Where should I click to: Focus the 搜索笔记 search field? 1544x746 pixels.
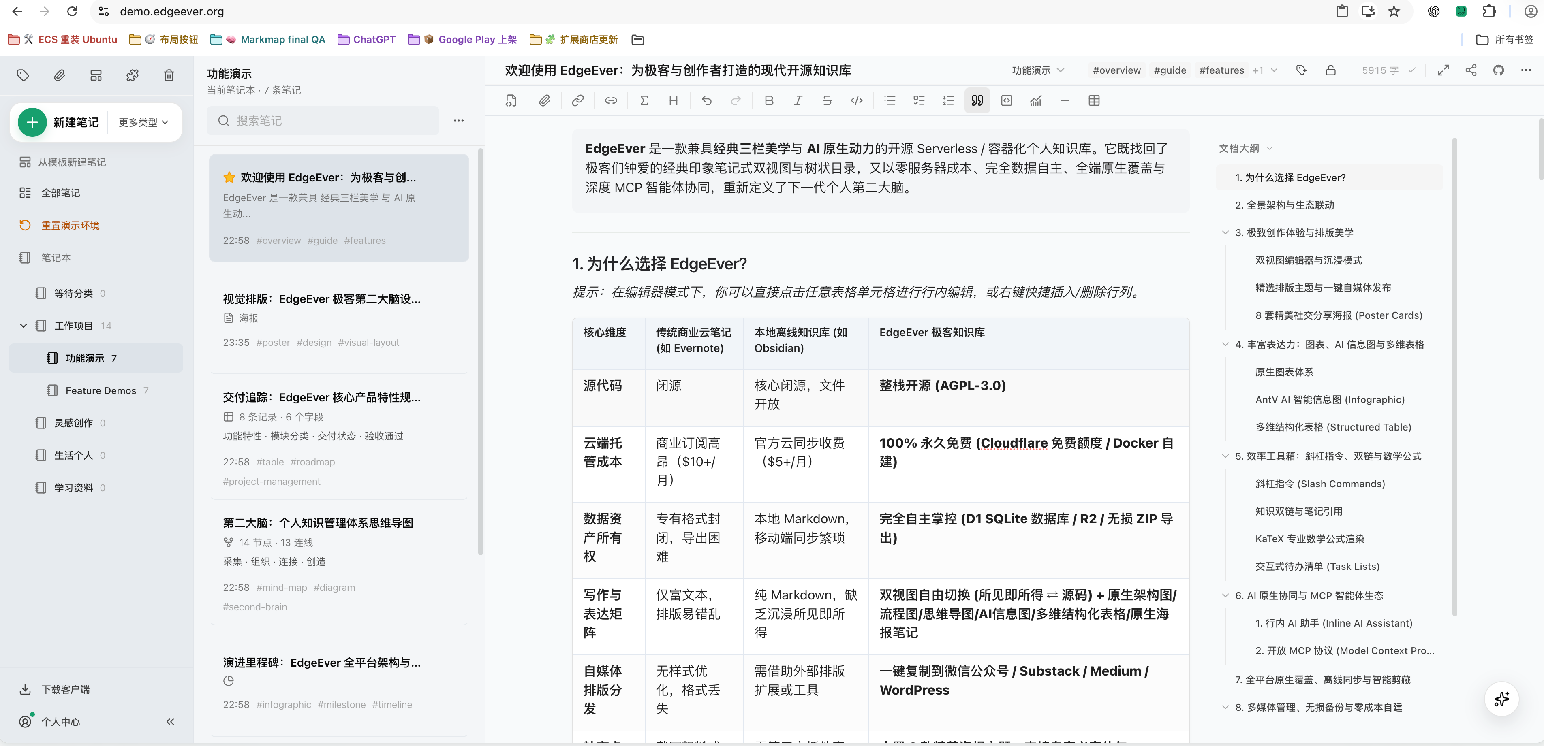coord(323,121)
